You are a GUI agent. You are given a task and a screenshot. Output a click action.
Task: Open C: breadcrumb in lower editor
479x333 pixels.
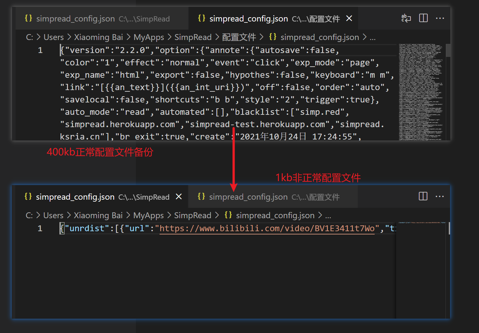(29, 215)
